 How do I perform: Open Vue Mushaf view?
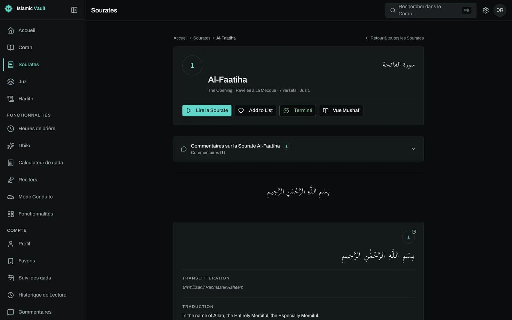341,110
